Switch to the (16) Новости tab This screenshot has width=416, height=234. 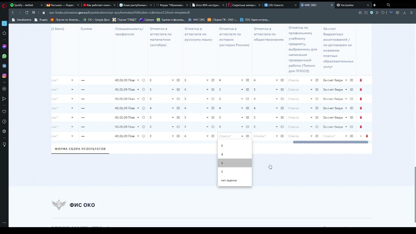coord(280,5)
